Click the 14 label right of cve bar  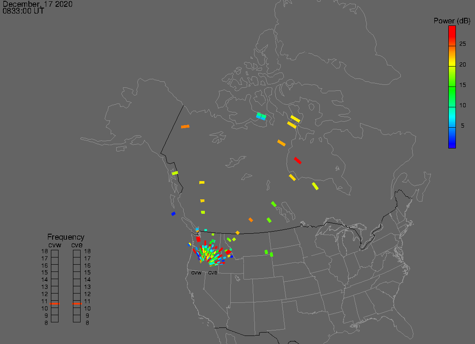87,280
